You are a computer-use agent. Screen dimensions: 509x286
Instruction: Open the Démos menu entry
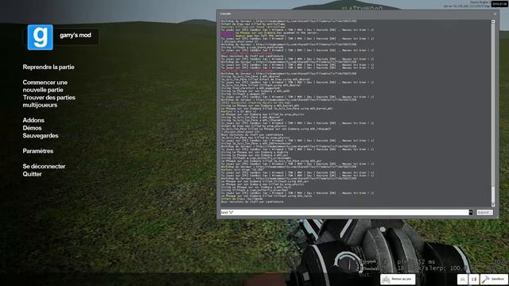coord(32,128)
